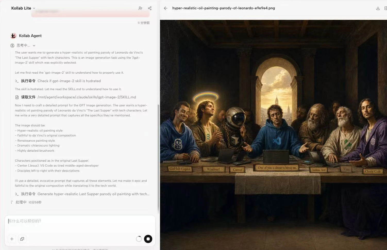Click the '- Dramatic chiaroscuro lighting' line
This screenshot has height=250, width=387.
point(37,145)
